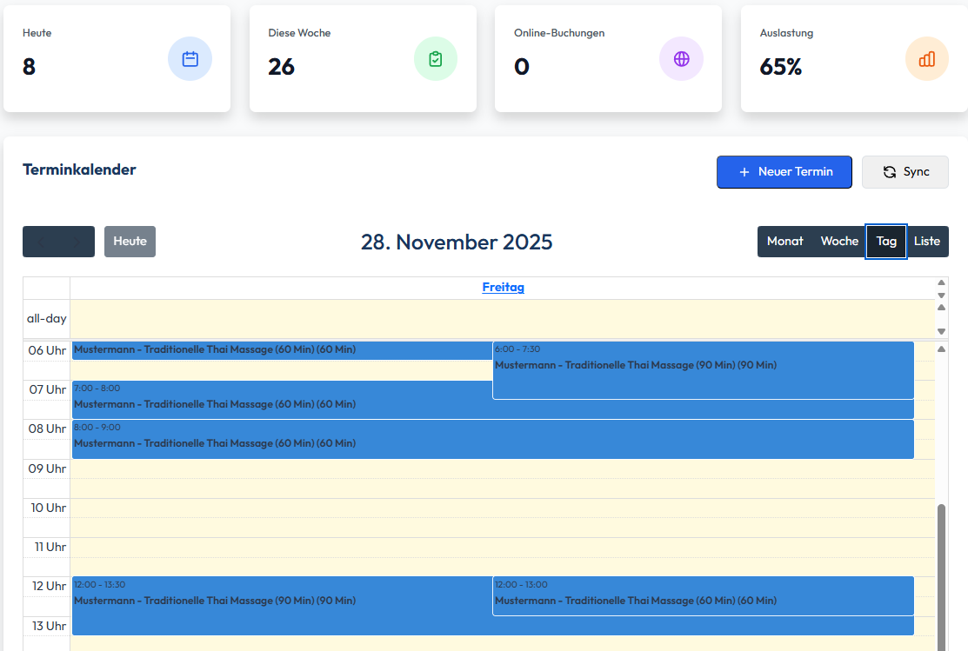Click the green checkmark icon on Diese Woche card
This screenshot has width=968, height=651.
436,58
